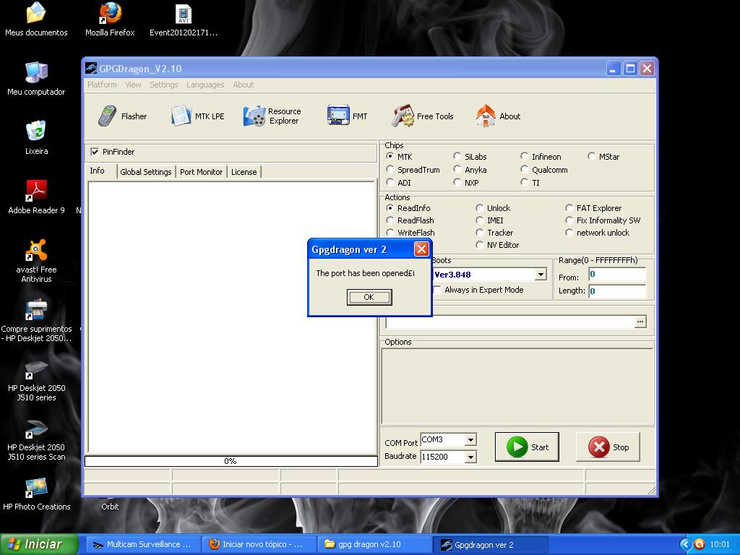Image resolution: width=740 pixels, height=555 pixels.
Task: Expand the COM Port dropdown
Action: [470, 439]
